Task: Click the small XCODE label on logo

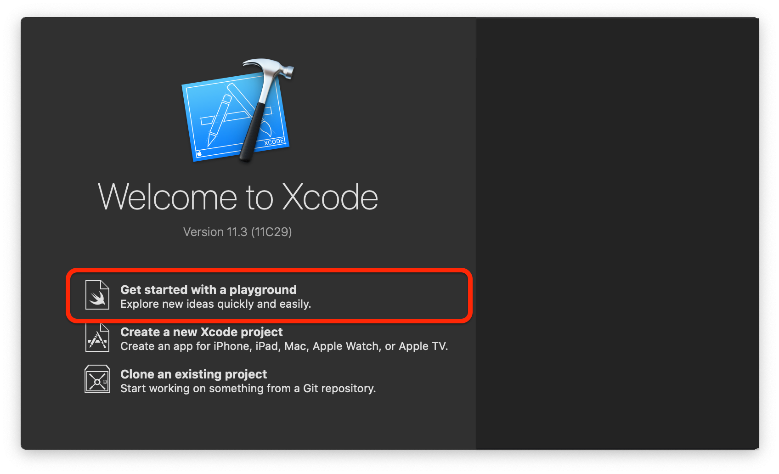Action: 274,141
